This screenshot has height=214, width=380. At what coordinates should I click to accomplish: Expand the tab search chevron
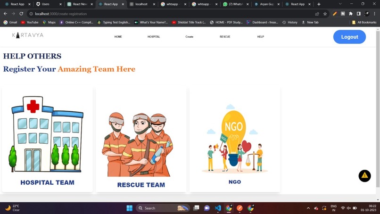(340, 4)
